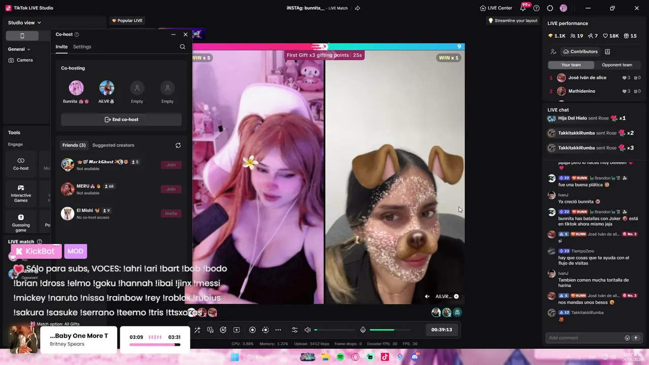
Task: Mute the microphone icon
Action: (x=363, y=330)
